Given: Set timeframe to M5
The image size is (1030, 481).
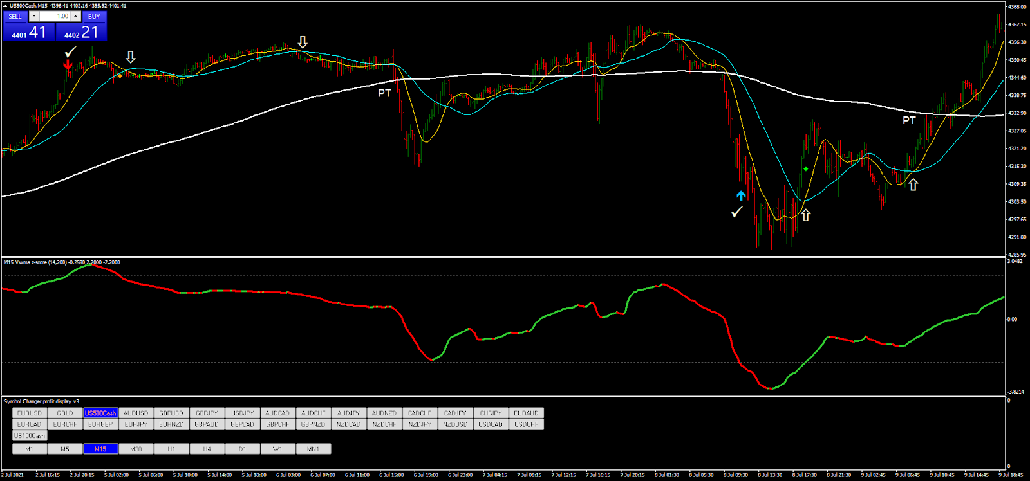Looking at the screenshot, I should coord(65,449).
